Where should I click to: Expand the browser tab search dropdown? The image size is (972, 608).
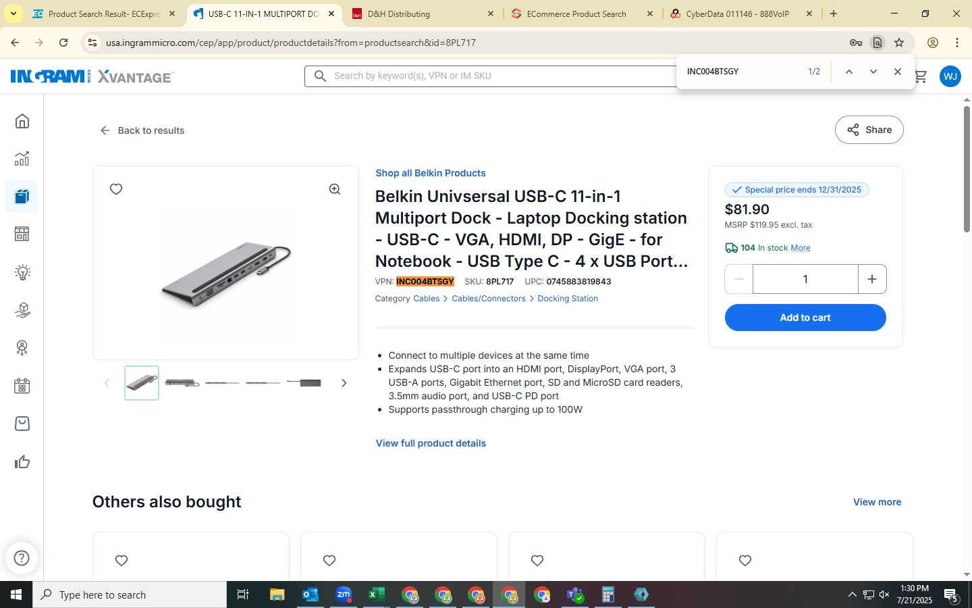pos(13,14)
